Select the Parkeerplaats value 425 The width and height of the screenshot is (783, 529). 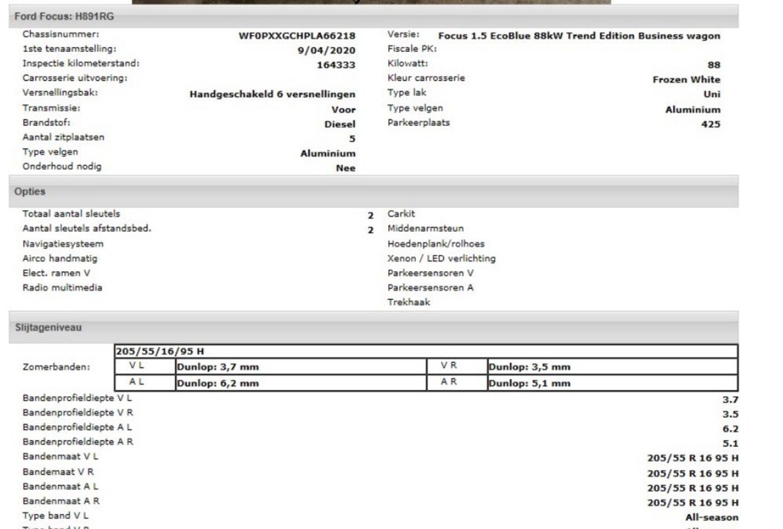point(710,124)
